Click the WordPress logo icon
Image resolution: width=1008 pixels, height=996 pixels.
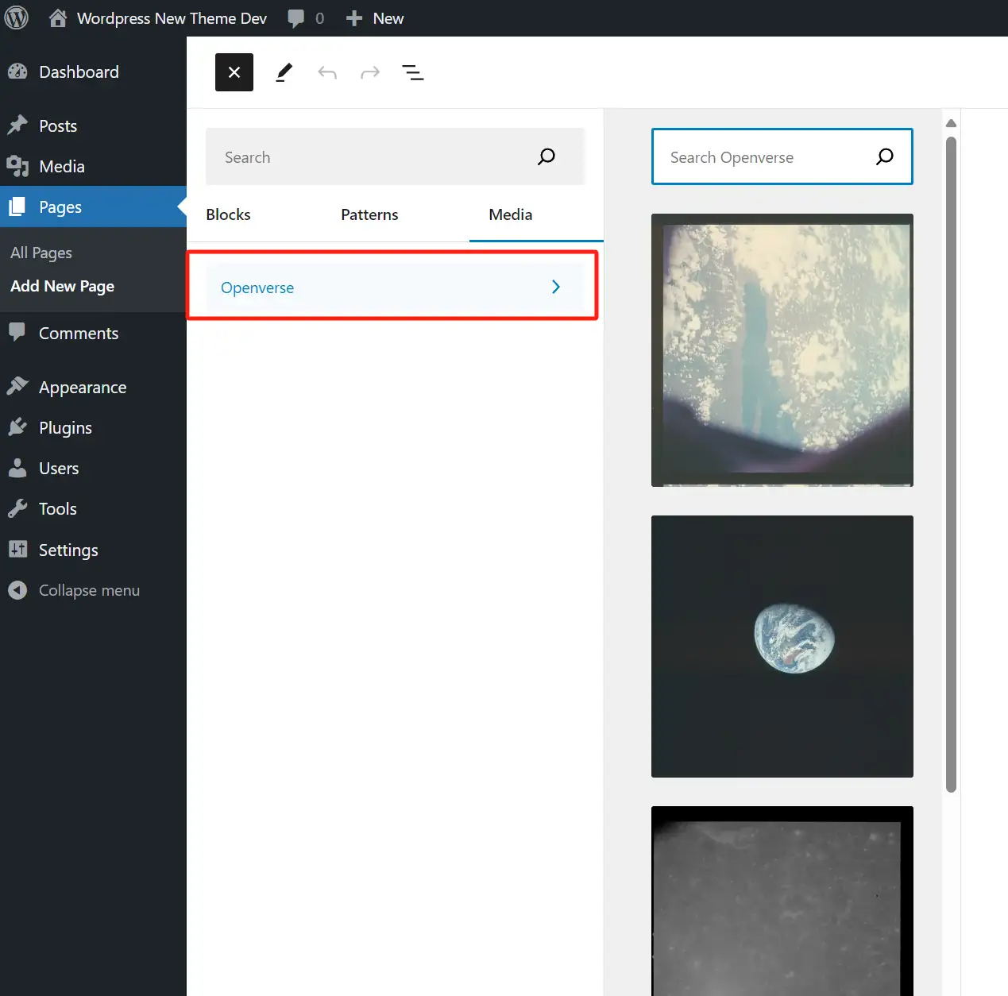click(17, 18)
